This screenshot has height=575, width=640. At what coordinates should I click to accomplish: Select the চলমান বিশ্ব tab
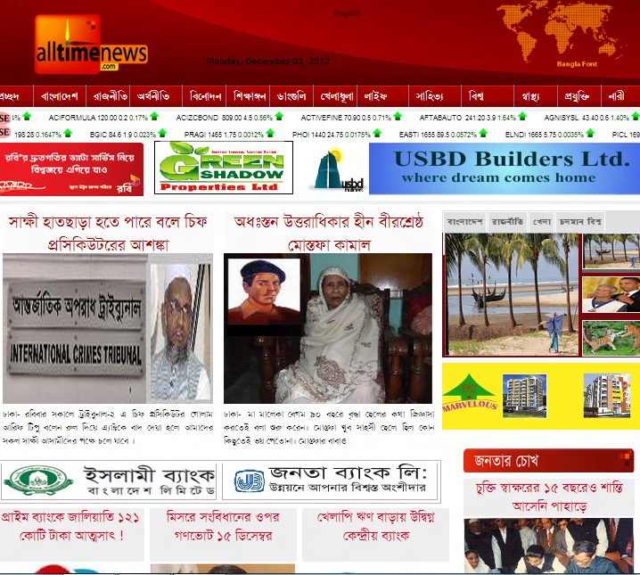(x=580, y=222)
